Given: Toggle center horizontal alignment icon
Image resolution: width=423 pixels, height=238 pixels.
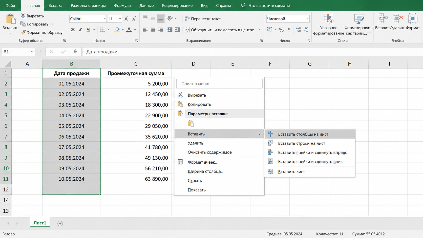Looking at the screenshot, I should click(153, 30).
